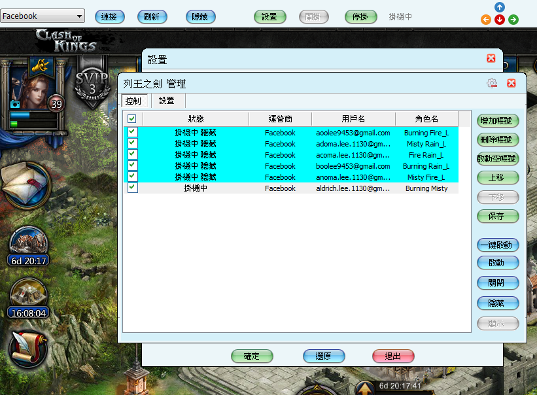537x395 pixels.
Task: Select the adoma.lee.1130@gm... username cell
Action: pyautogui.click(x=353, y=144)
